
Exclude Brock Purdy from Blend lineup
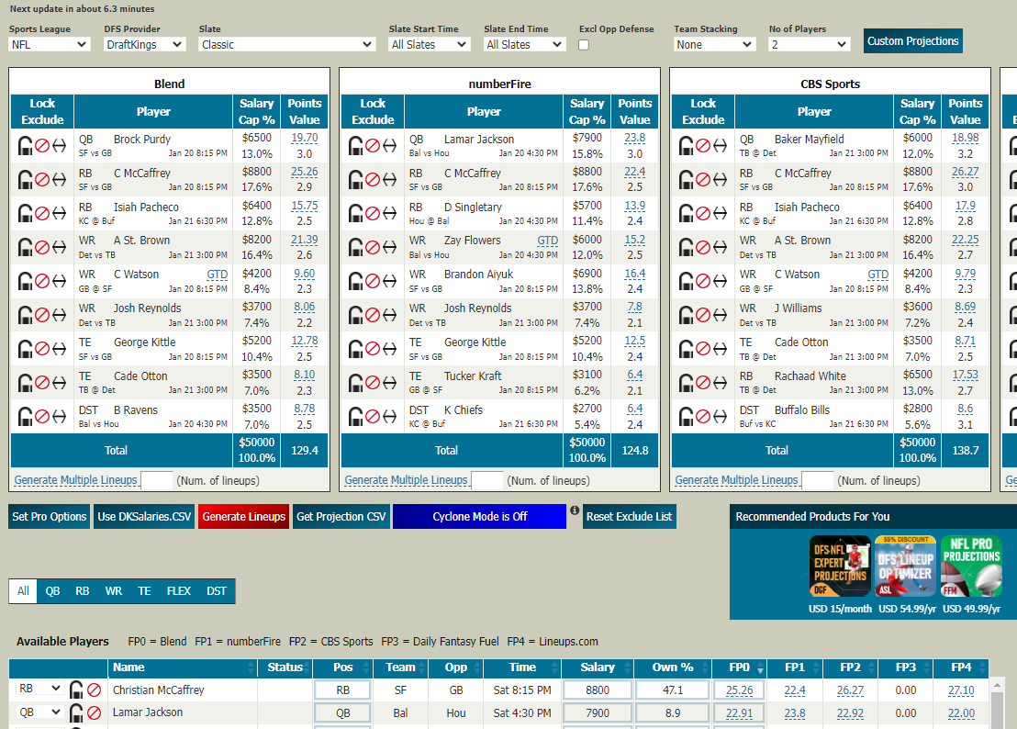tap(42, 146)
